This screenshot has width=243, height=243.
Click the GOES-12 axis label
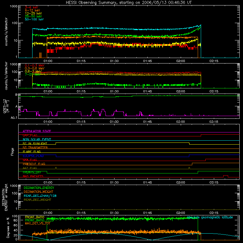pos(6,106)
